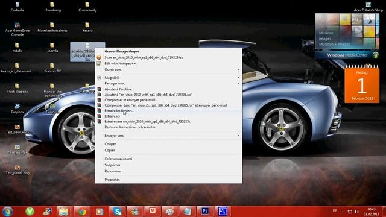The width and height of the screenshot is (386, 217).
Task: Select the heksu_ict_datanomi folder
Action: click(17, 68)
